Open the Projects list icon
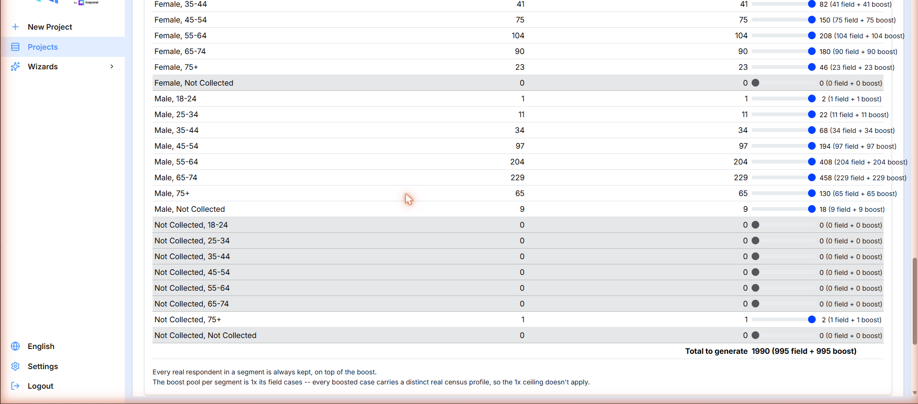The image size is (918, 404). pyautogui.click(x=15, y=47)
